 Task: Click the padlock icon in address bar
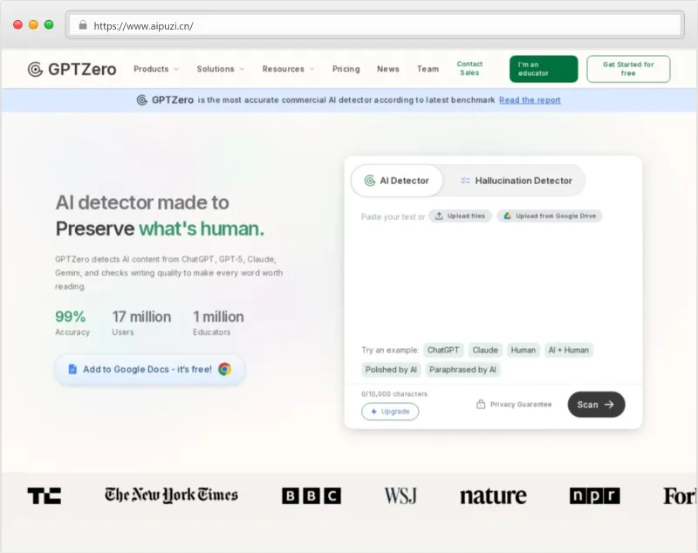[x=83, y=25]
